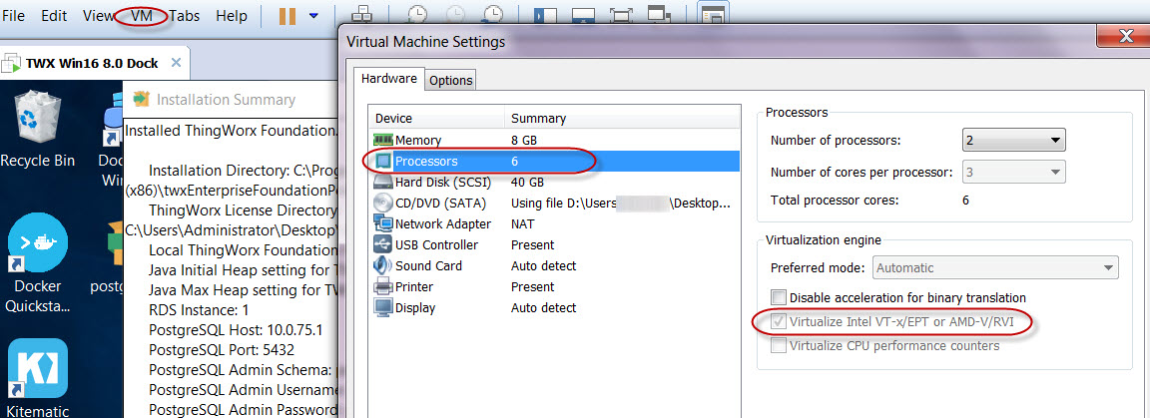Open Number of cores per processor dropdown
Image resolution: width=1150 pixels, height=418 pixels.
click(1013, 173)
